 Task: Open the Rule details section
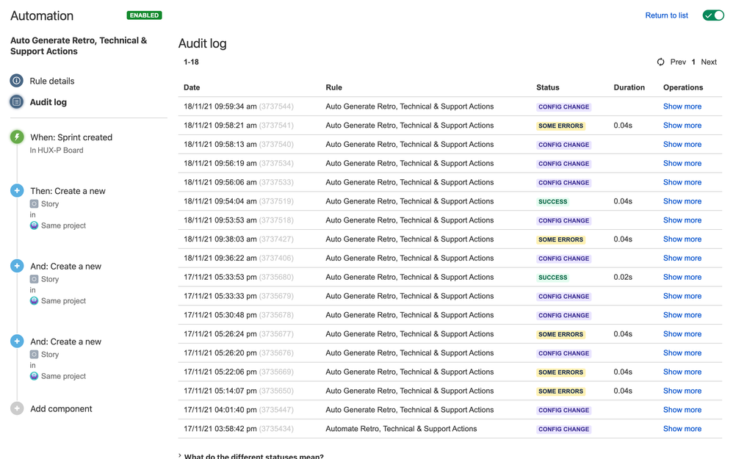coord(52,81)
